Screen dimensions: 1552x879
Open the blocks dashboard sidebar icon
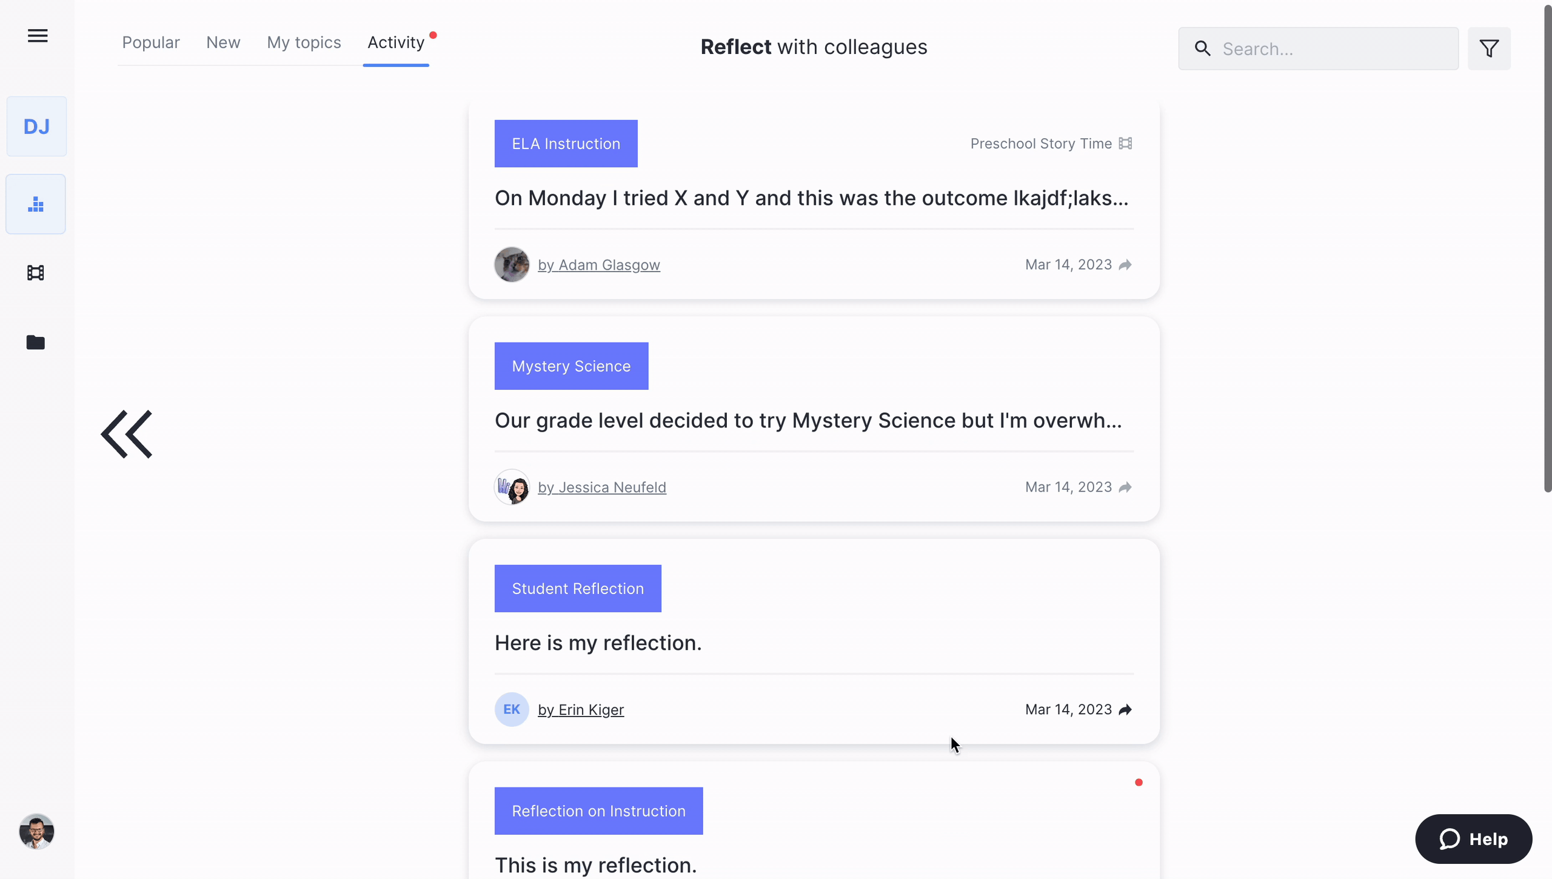pos(36,204)
